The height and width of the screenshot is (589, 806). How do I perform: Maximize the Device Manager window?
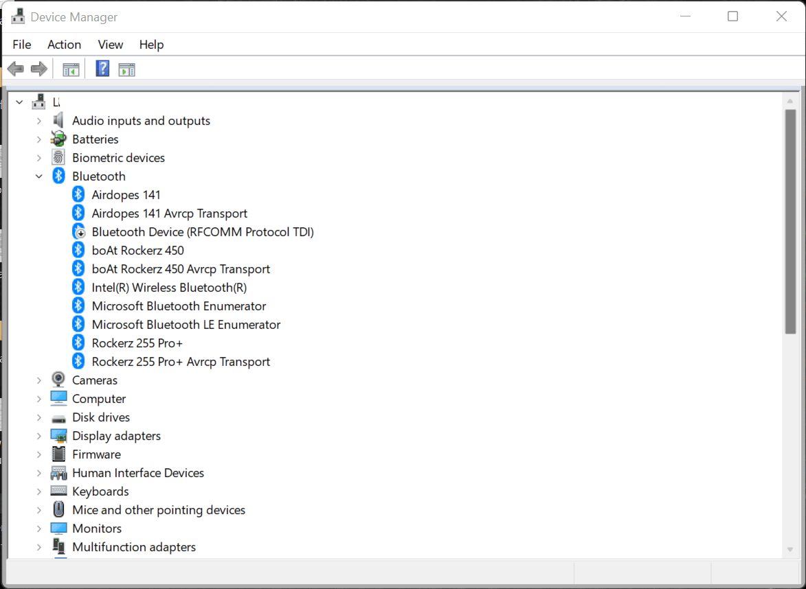(x=733, y=16)
